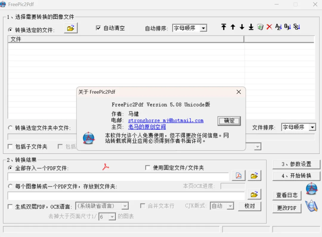The height and width of the screenshot is (237, 322).
Task: Click the 校对 button
Action: coord(250,206)
